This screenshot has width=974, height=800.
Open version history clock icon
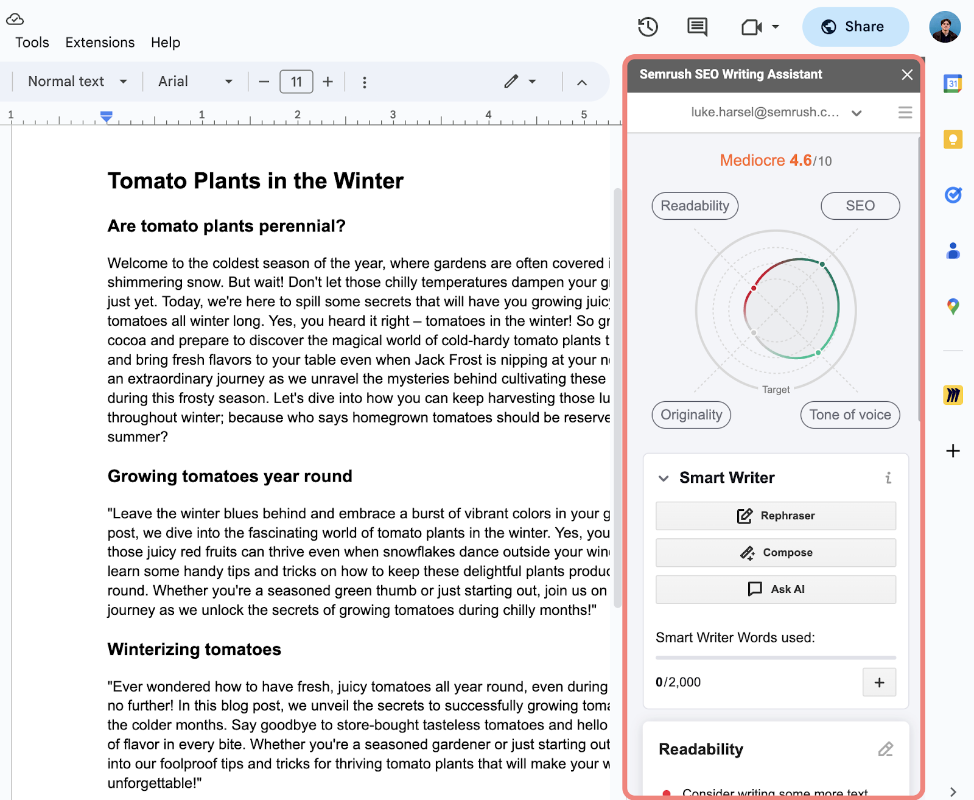click(648, 27)
